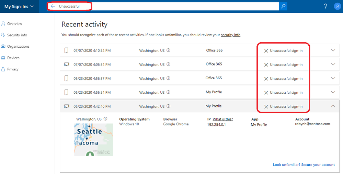Open the My Sign-Ins dropdown menu
The image size is (343, 174).
pos(19,7)
